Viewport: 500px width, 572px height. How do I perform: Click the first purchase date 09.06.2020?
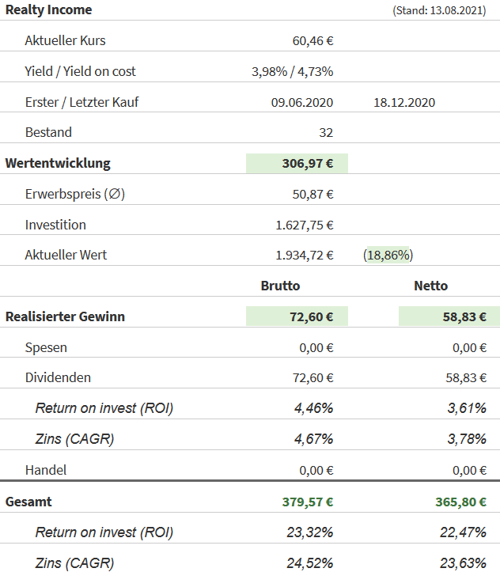pos(301,102)
